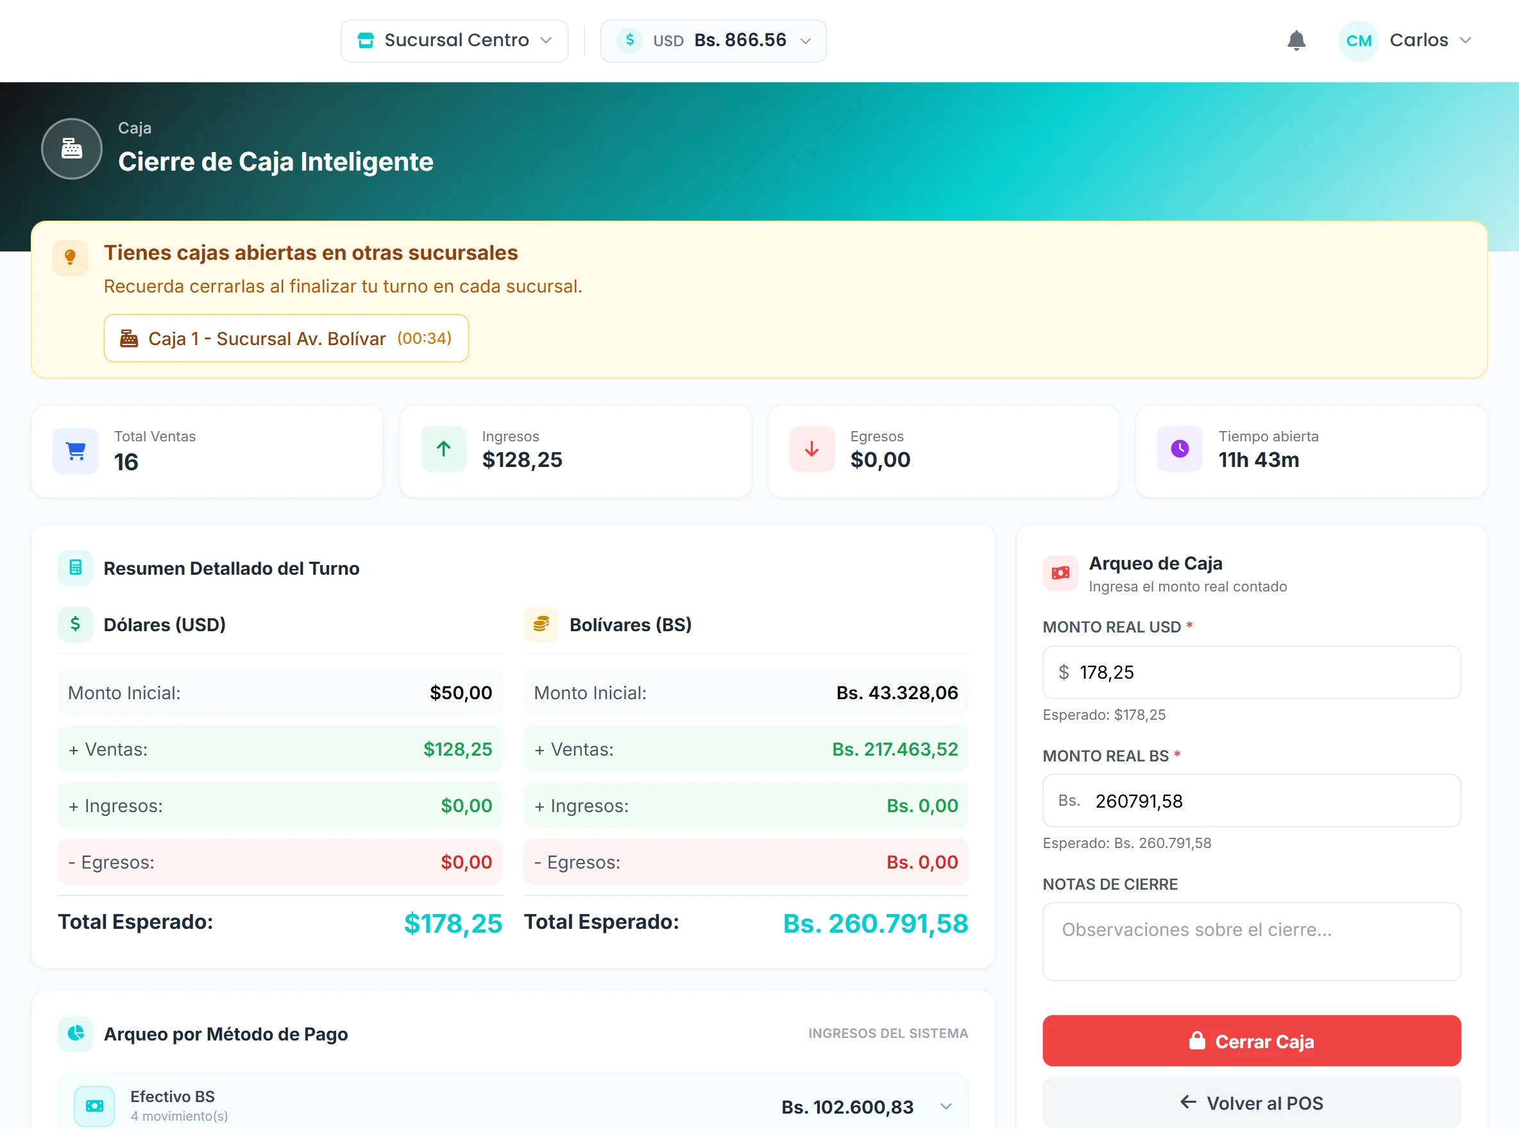Screen dimensions: 1519x1129
Task: Click the store icon in Sucursal Centro selector
Action: pos(366,40)
